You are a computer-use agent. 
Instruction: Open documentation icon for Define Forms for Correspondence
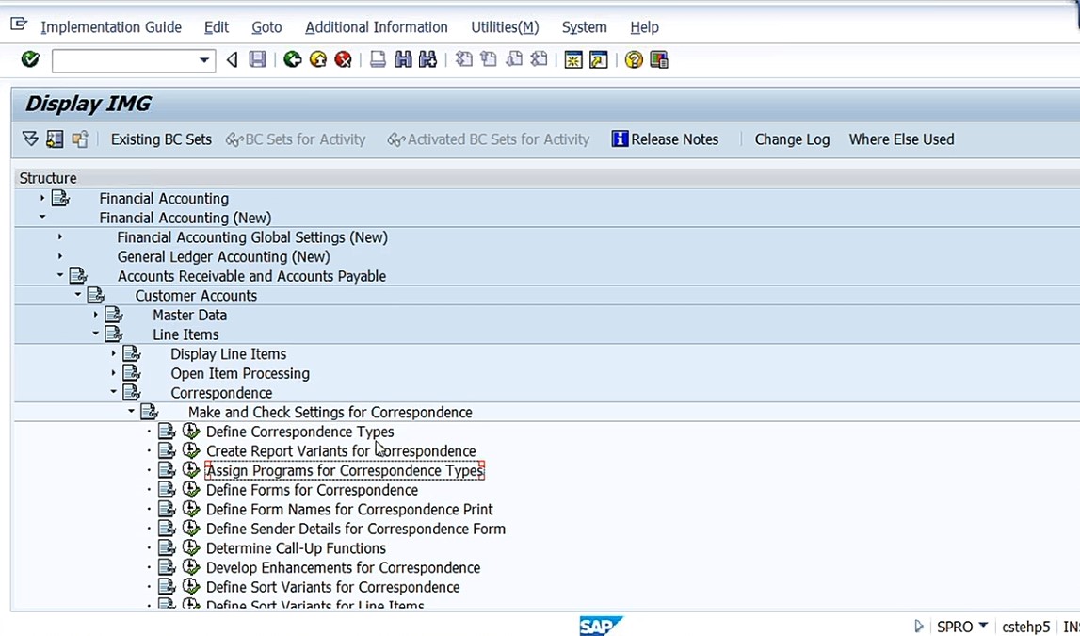pos(168,489)
